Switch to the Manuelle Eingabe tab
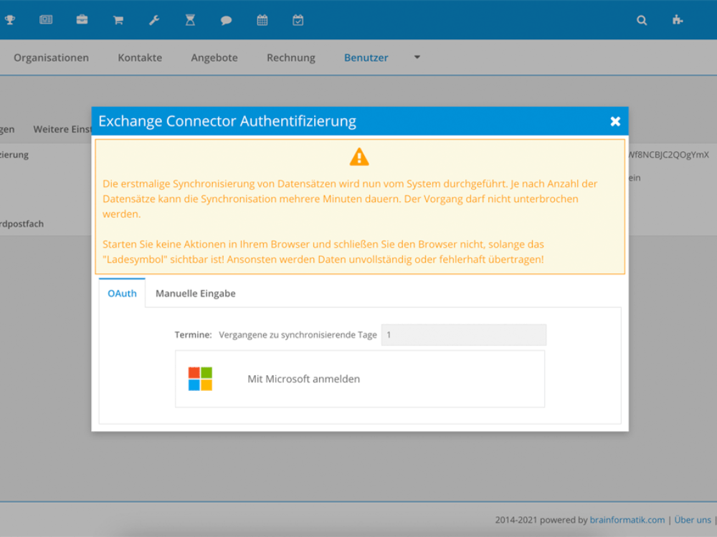Viewport: 717px width, 537px height. pos(195,294)
